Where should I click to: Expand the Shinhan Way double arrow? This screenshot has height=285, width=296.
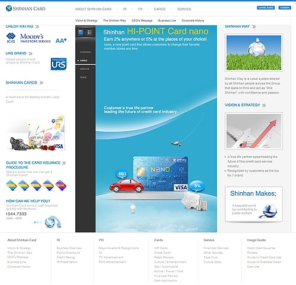[x=254, y=27]
